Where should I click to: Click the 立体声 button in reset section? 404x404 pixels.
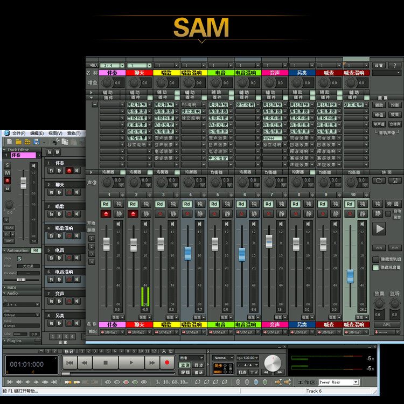pos(395,124)
